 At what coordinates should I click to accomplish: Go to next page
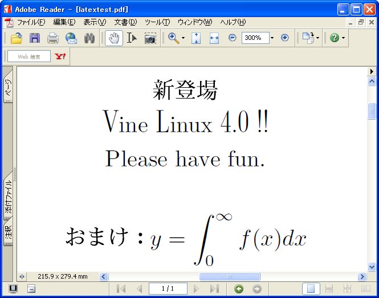pyautogui.click(x=196, y=288)
